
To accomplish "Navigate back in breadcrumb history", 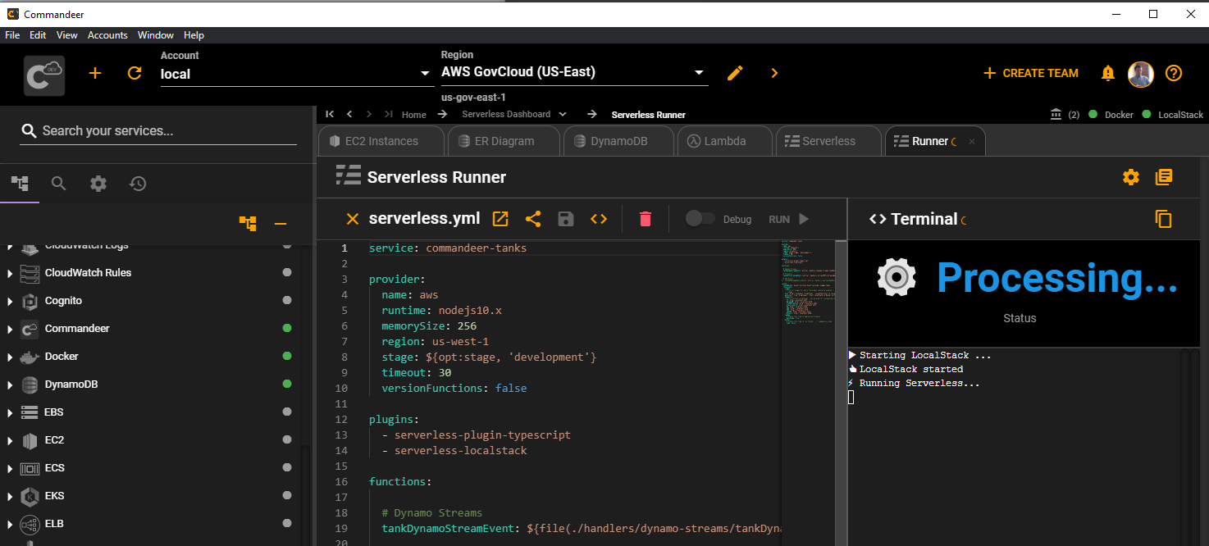I will pyautogui.click(x=349, y=115).
